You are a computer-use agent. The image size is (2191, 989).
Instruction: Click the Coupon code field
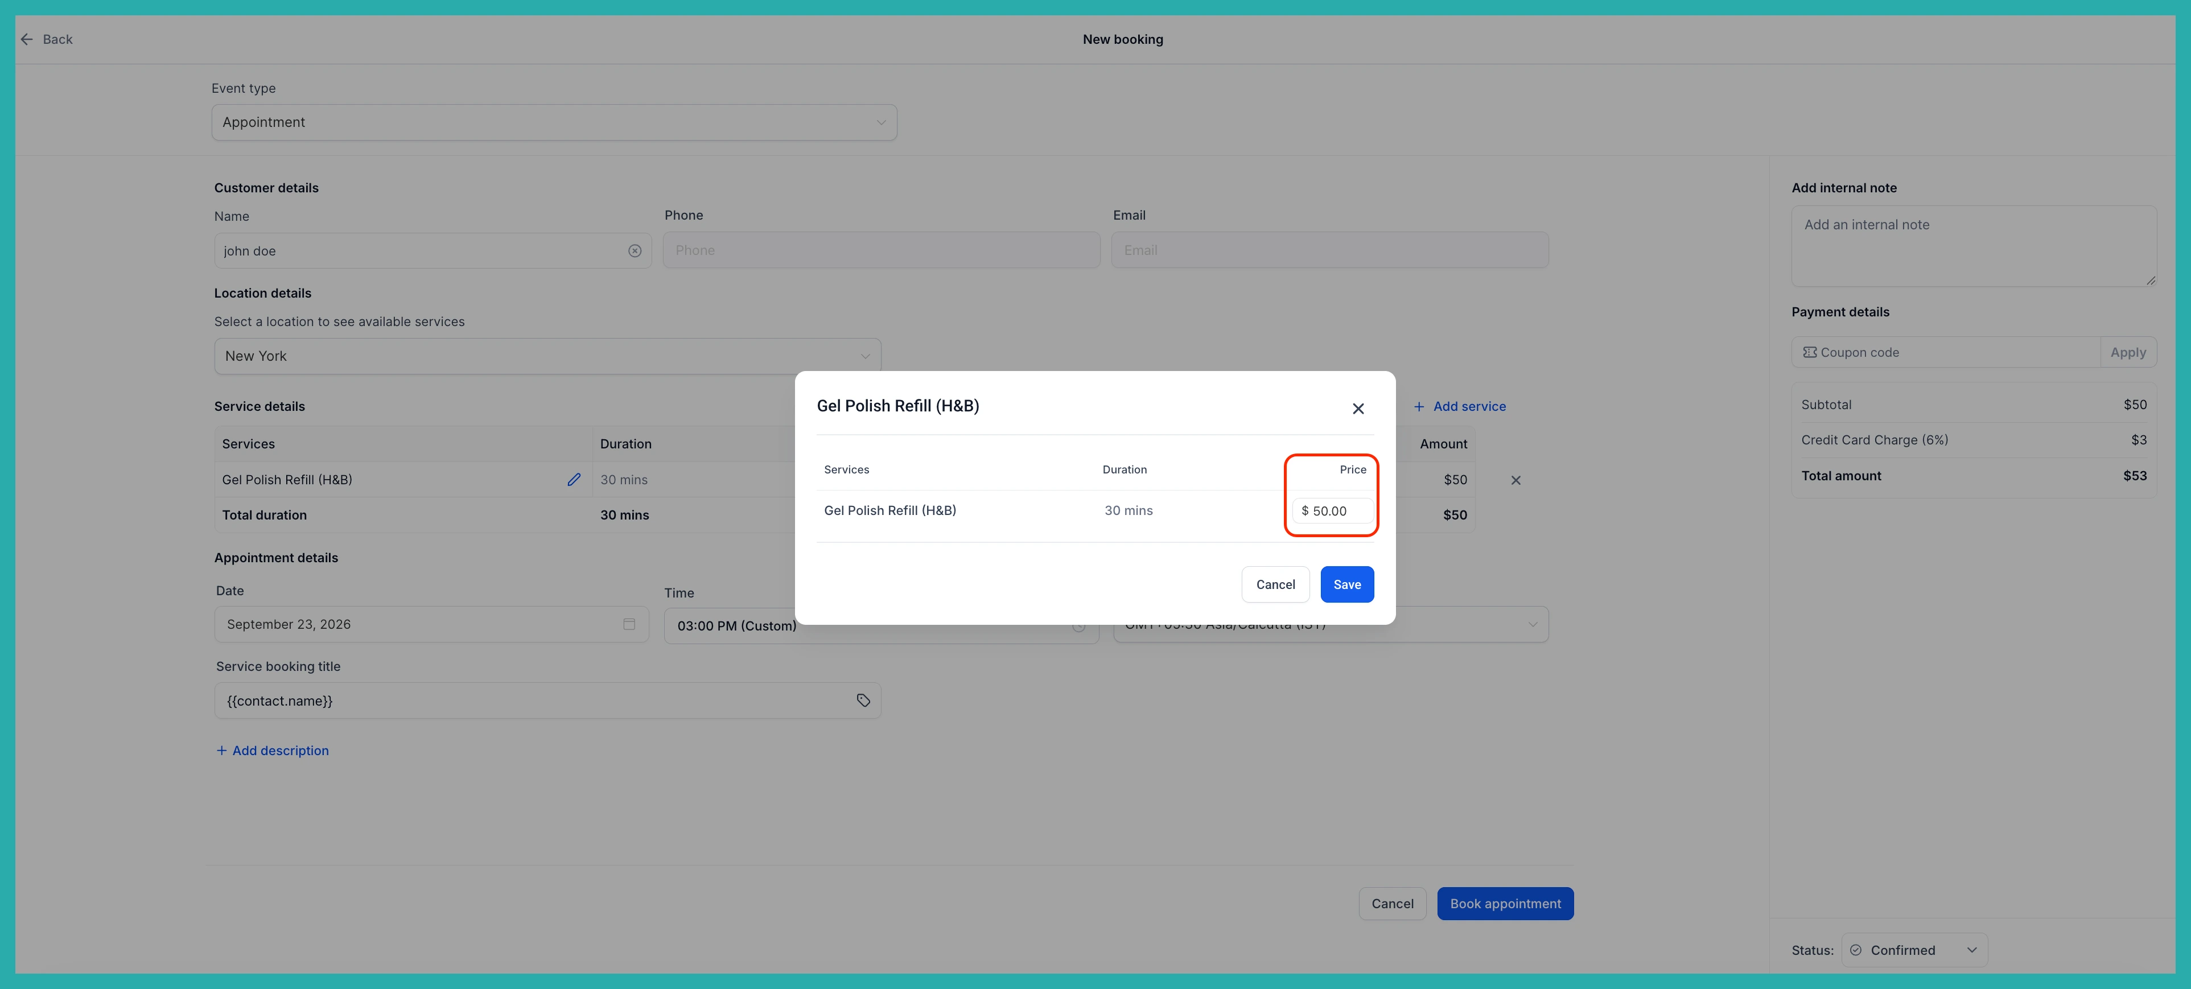point(1945,352)
